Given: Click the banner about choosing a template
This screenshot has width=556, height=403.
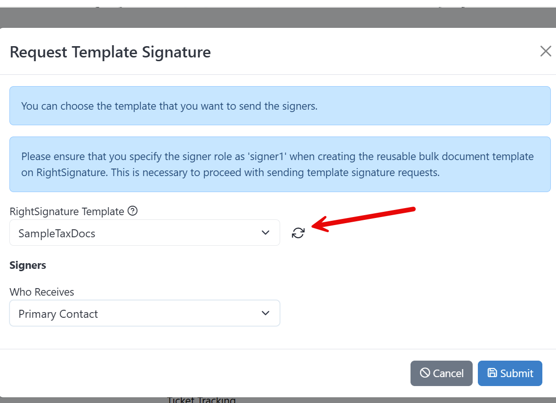Looking at the screenshot, I should (280, 105).
